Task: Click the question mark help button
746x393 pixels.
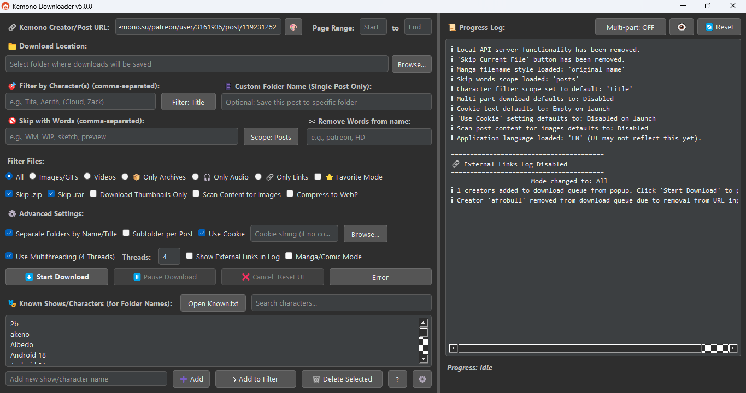Action: [397, 379]
